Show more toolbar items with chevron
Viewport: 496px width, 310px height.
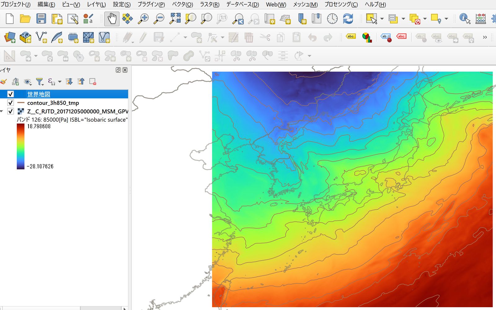(485, 37)
